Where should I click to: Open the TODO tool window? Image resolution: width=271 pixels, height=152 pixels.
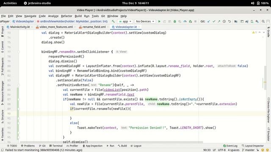click(12, 146)
